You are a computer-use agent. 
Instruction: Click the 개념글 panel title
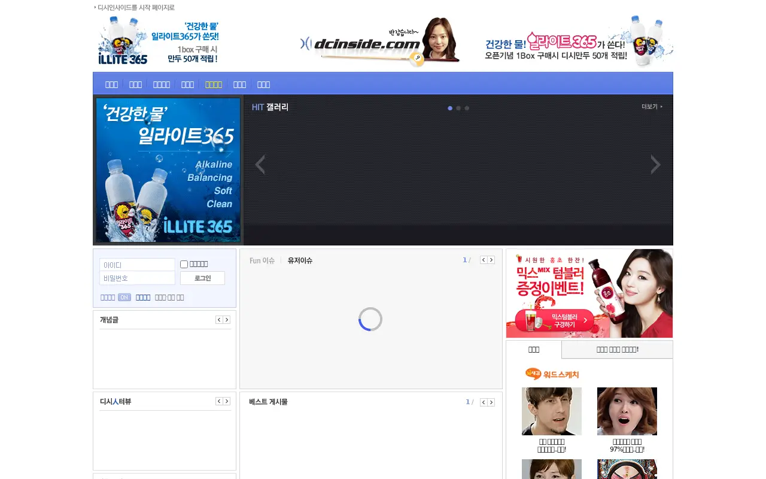pyautogui.click(x=109, y=320)
